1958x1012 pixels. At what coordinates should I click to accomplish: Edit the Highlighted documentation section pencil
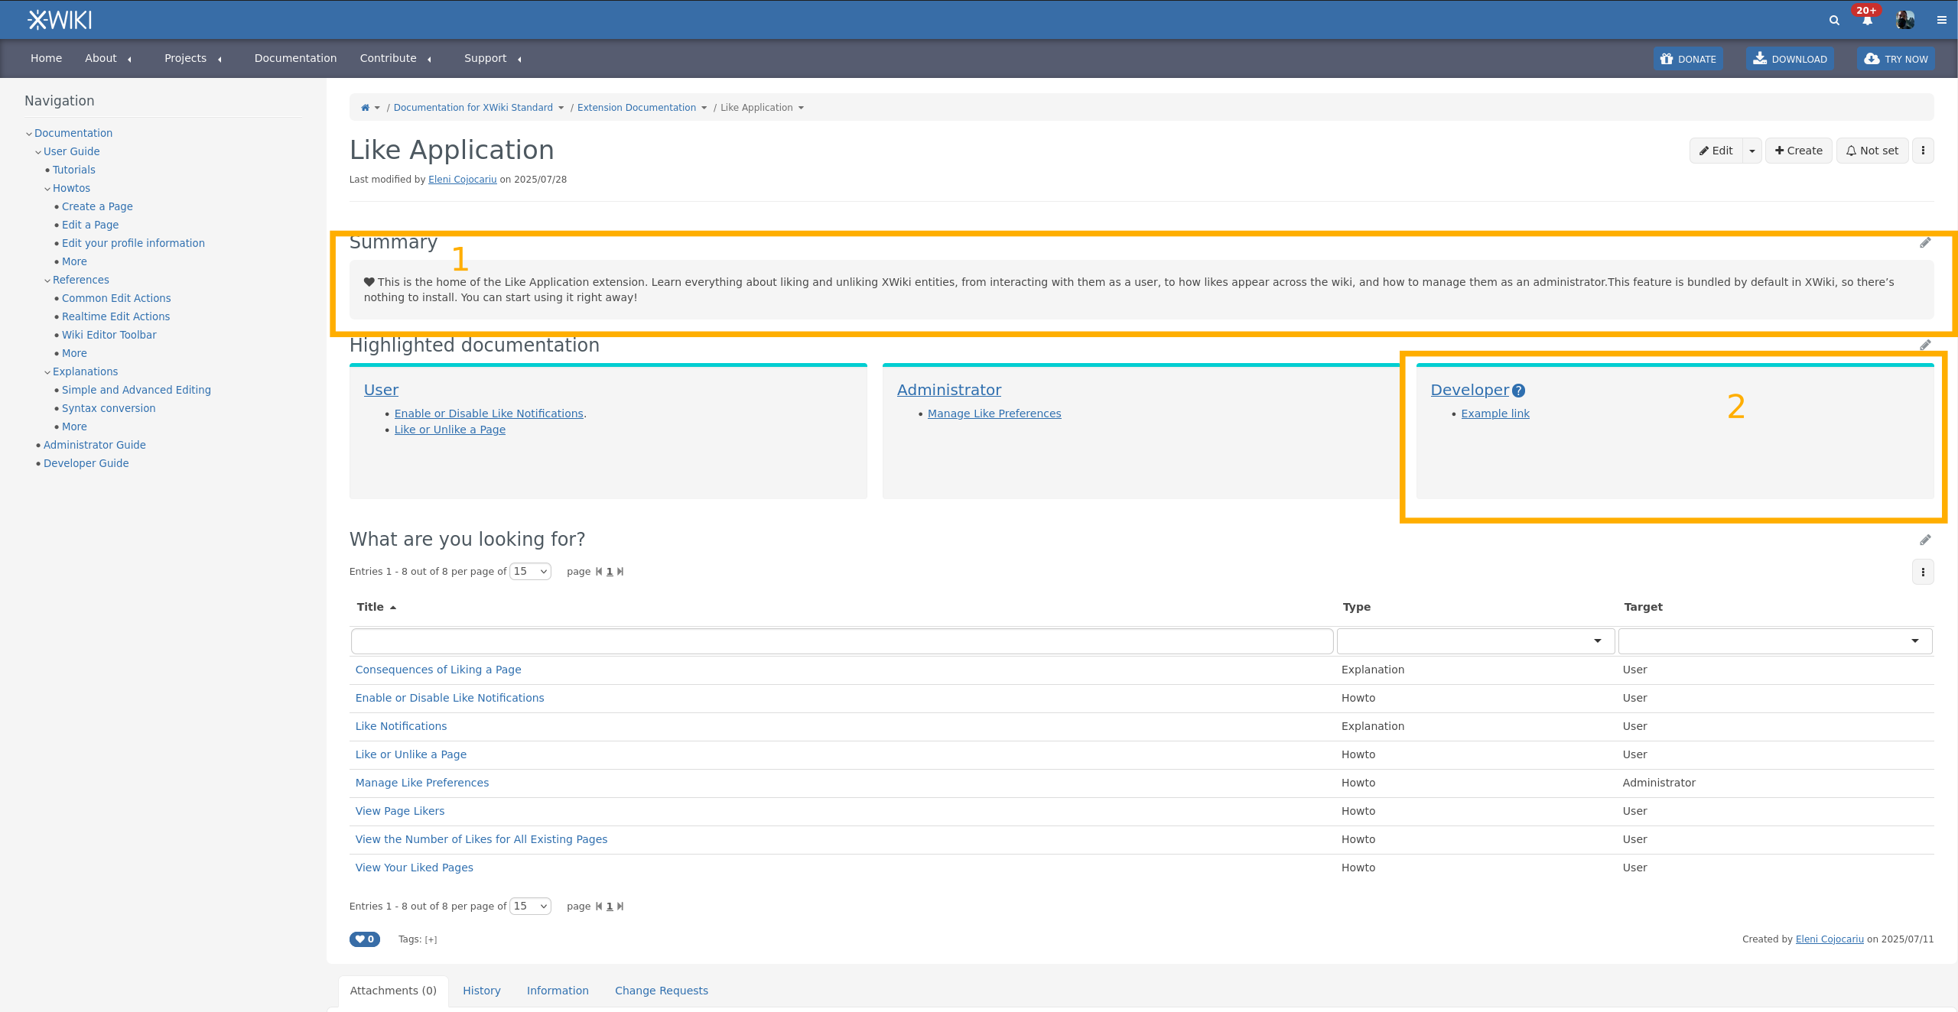[x=1925, y=345]
